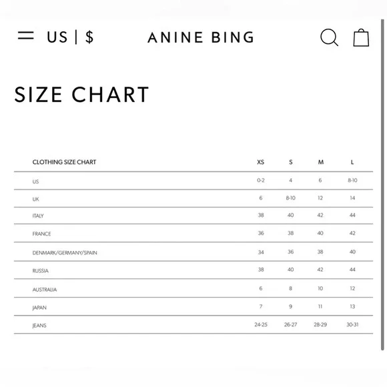Click UK size 8-10 cell

(x=291, y=198)
